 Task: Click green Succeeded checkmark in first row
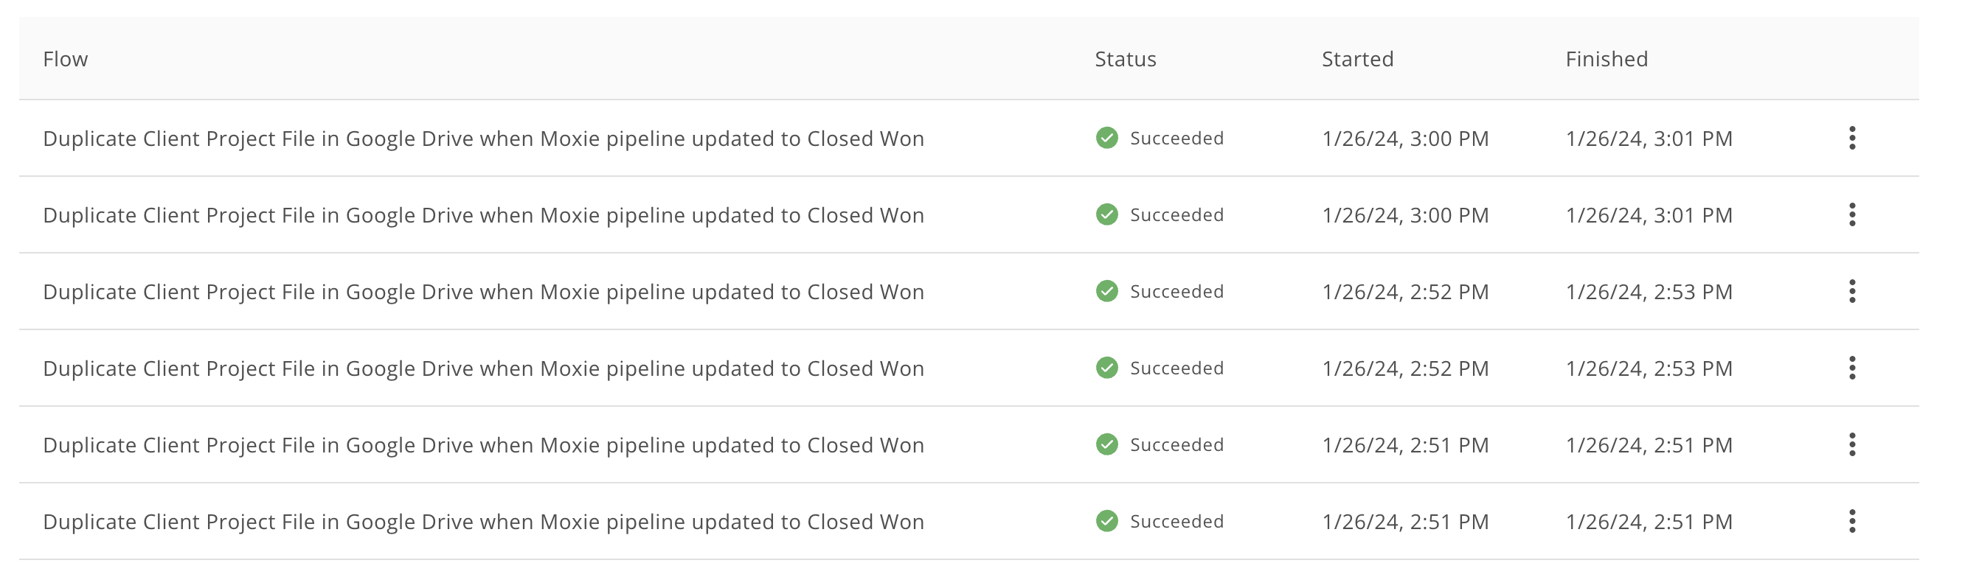pos(1107,138)
